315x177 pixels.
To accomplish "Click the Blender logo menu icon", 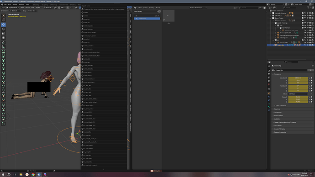I will (2, 5).
